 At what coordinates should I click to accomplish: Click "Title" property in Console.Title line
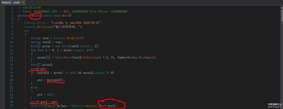click(41, 23)
